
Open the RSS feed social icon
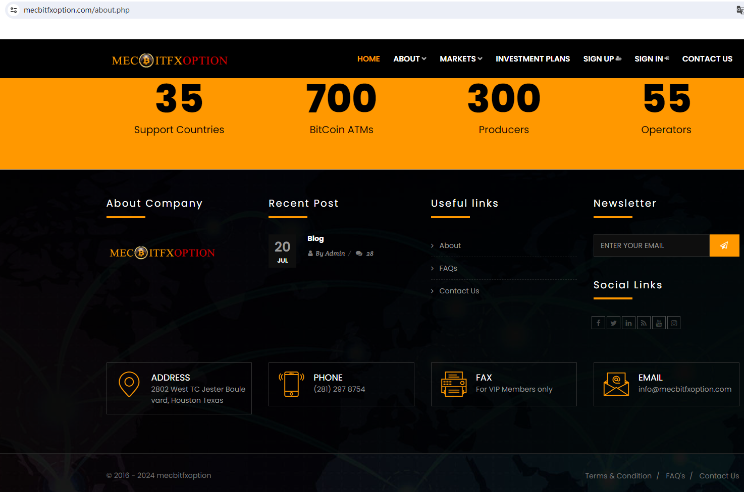click(x=644, y=323)
